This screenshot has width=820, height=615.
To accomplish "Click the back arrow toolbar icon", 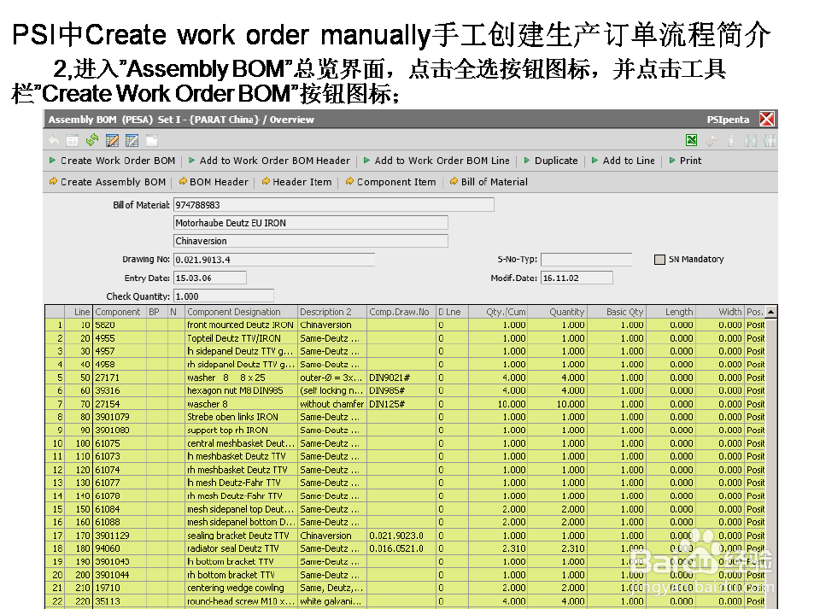I will 54,140.
